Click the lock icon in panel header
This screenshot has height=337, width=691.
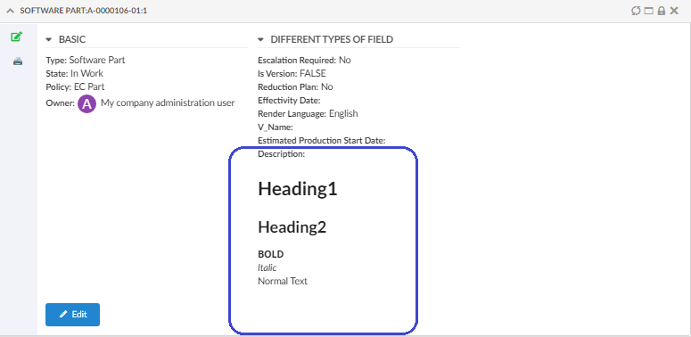[661, 11]
